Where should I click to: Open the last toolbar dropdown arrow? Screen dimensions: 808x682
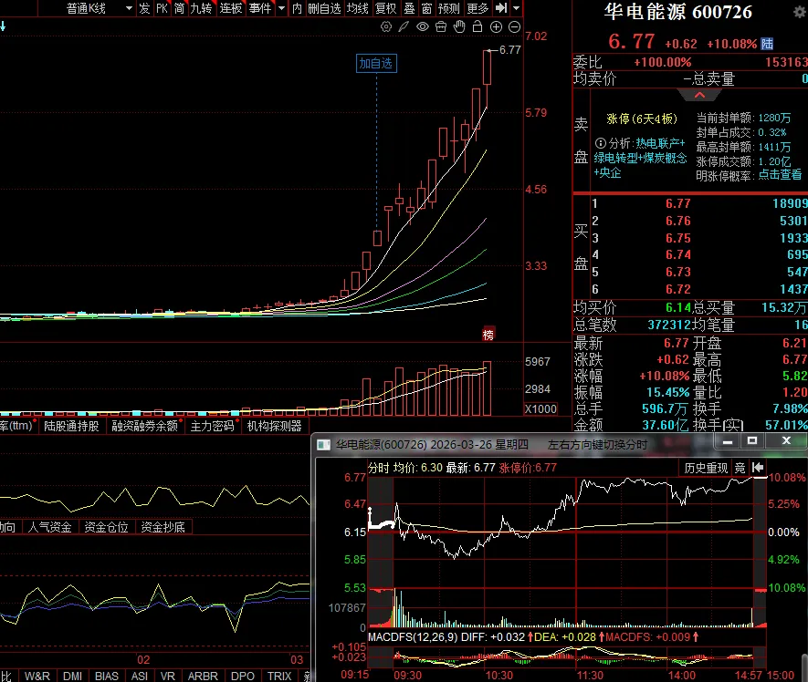(516, 8)
